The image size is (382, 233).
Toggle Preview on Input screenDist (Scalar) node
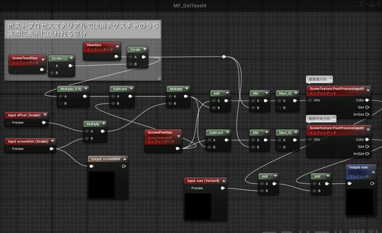pyautogui.click(x=9, y=149)
